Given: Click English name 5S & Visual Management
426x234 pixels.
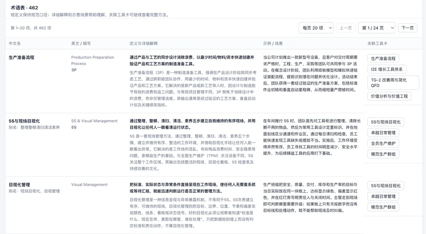Looking at the screenshot, I should (94, 121).
